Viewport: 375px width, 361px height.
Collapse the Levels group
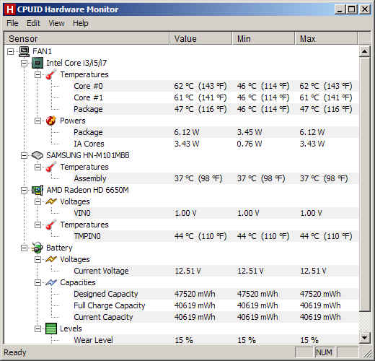[x=37, y=329]
